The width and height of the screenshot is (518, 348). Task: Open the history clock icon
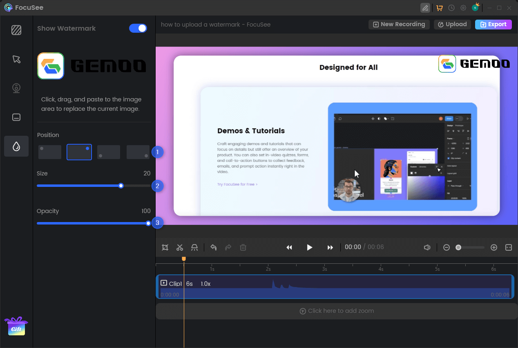click(x=451, y=8)
